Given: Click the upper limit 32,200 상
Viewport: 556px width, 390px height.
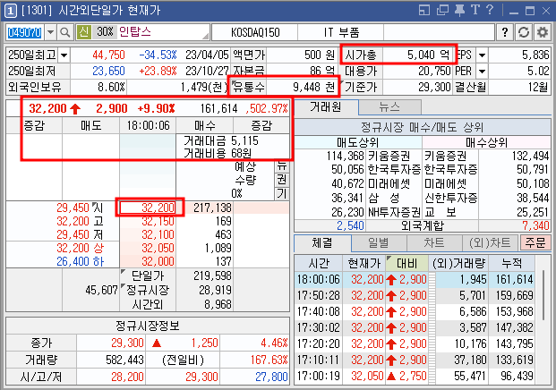Looking at the screenshot, I should pos(81,249).
